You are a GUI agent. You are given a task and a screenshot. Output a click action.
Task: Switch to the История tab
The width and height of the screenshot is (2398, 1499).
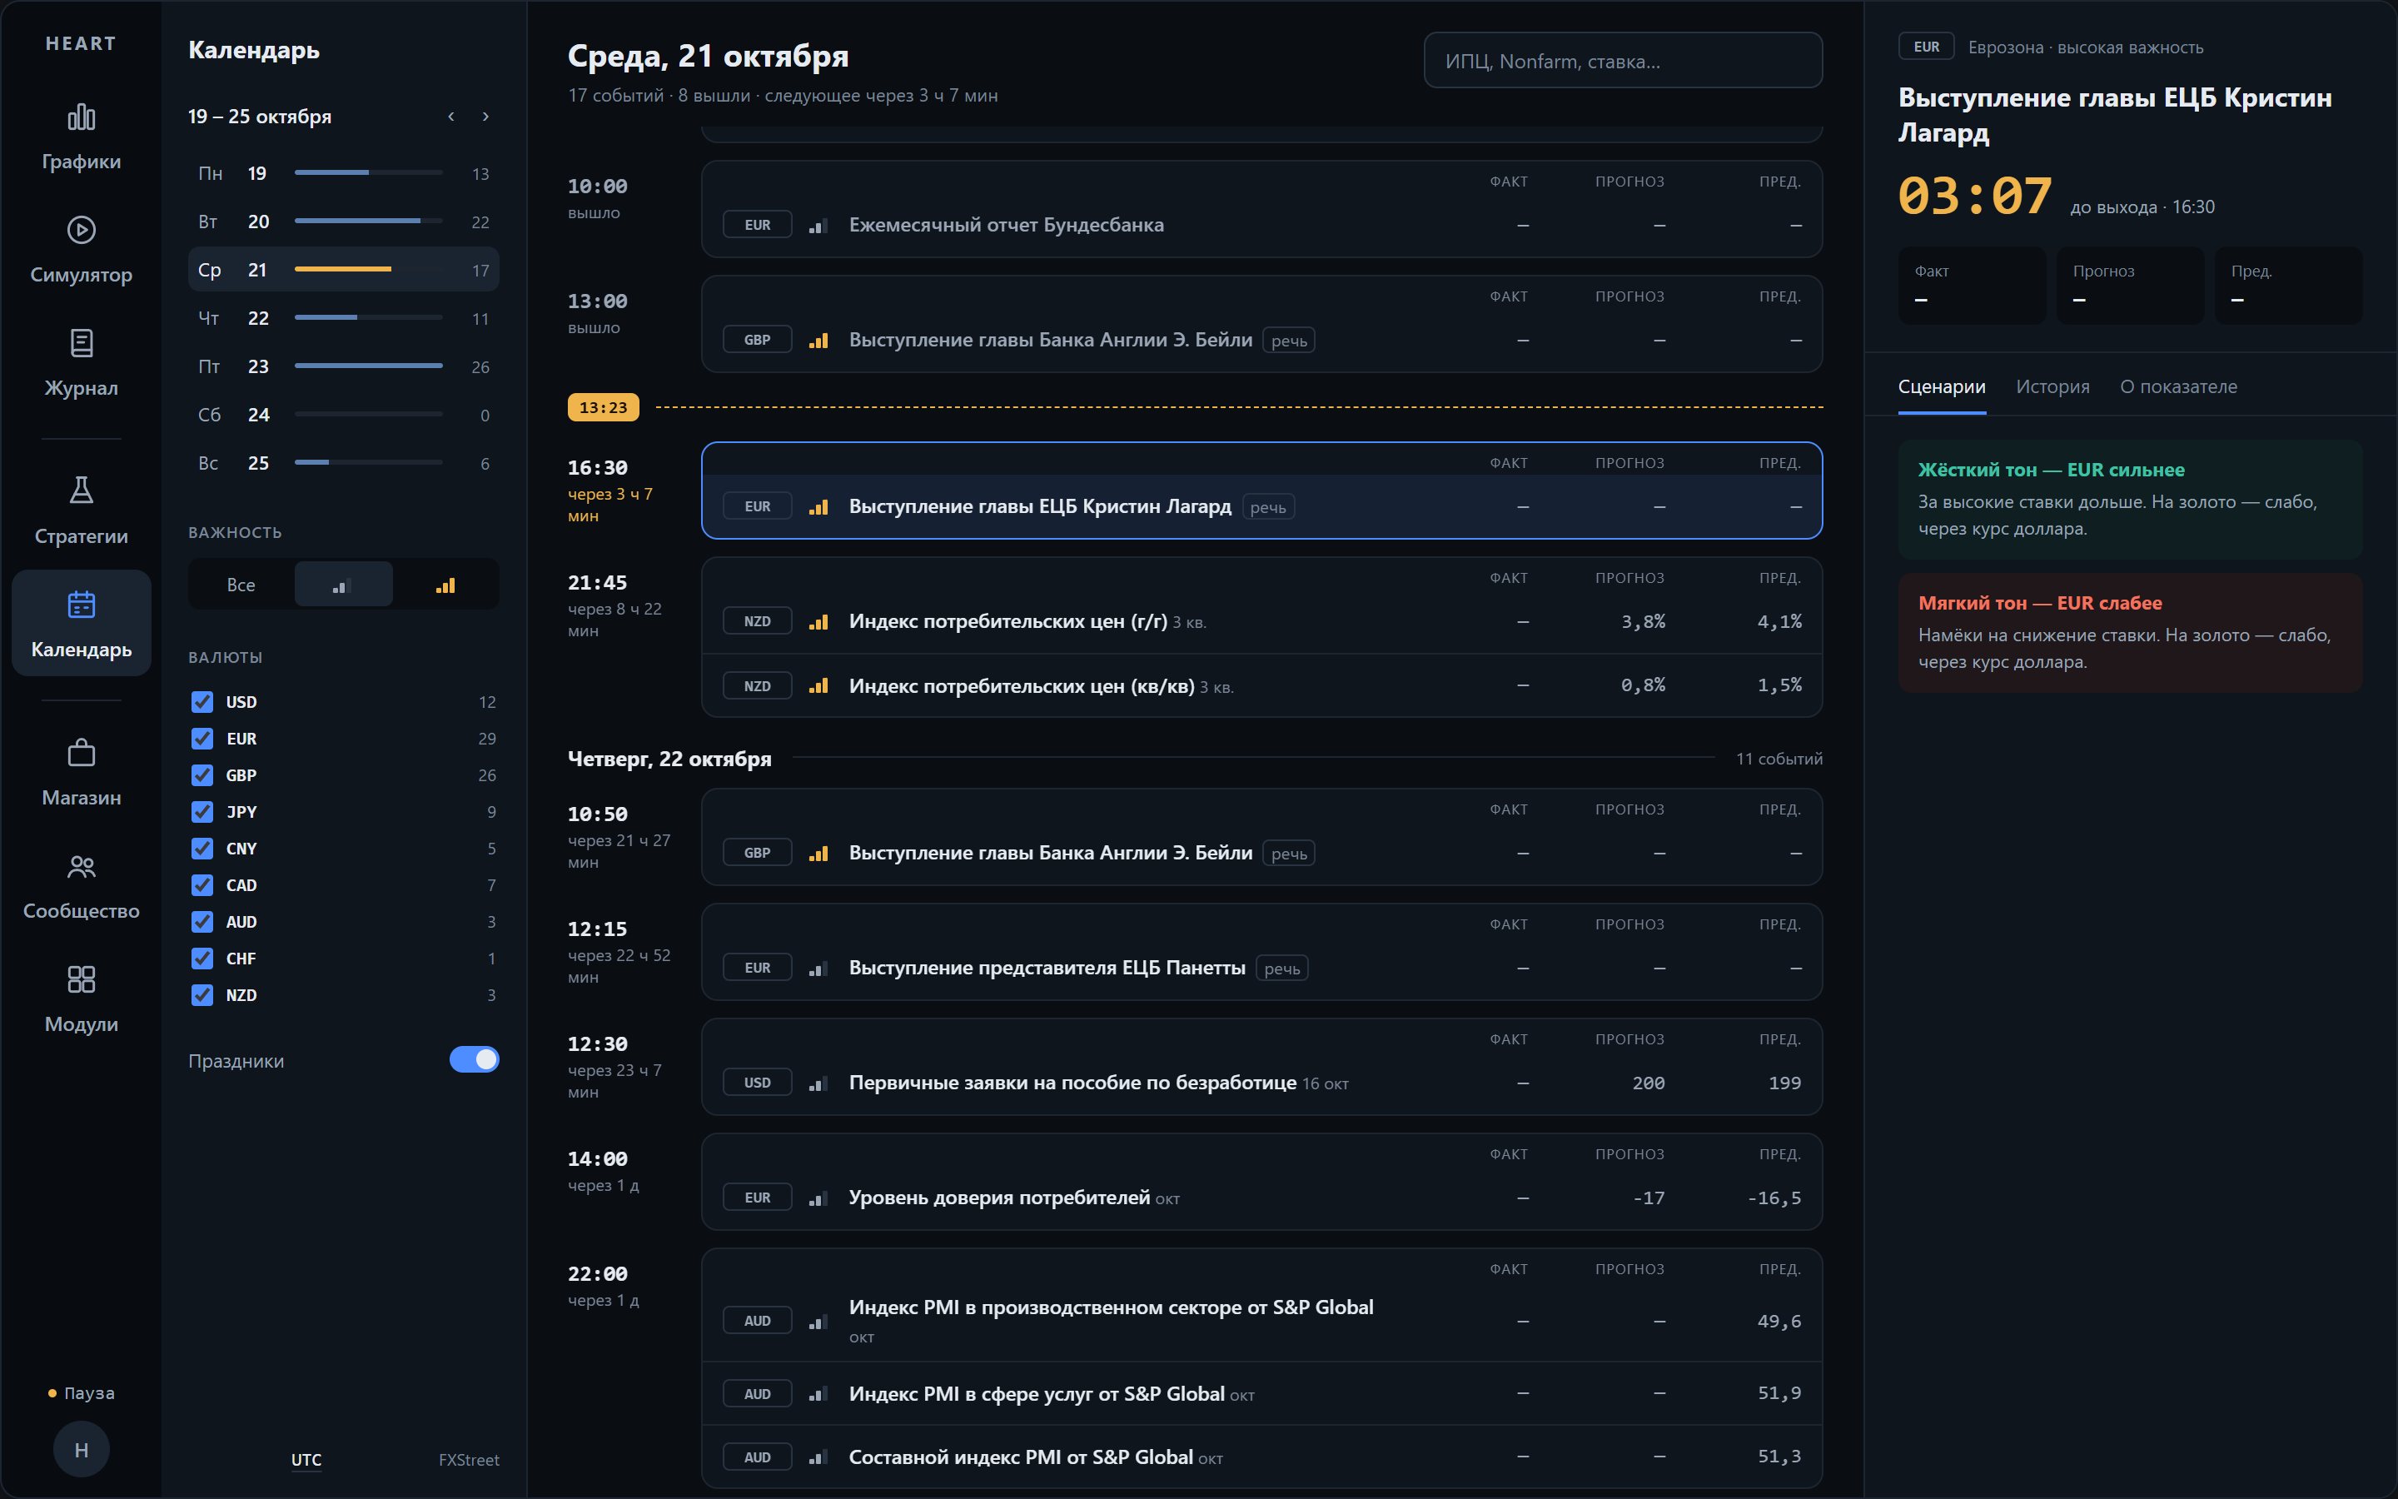[x=2052, y=386]
